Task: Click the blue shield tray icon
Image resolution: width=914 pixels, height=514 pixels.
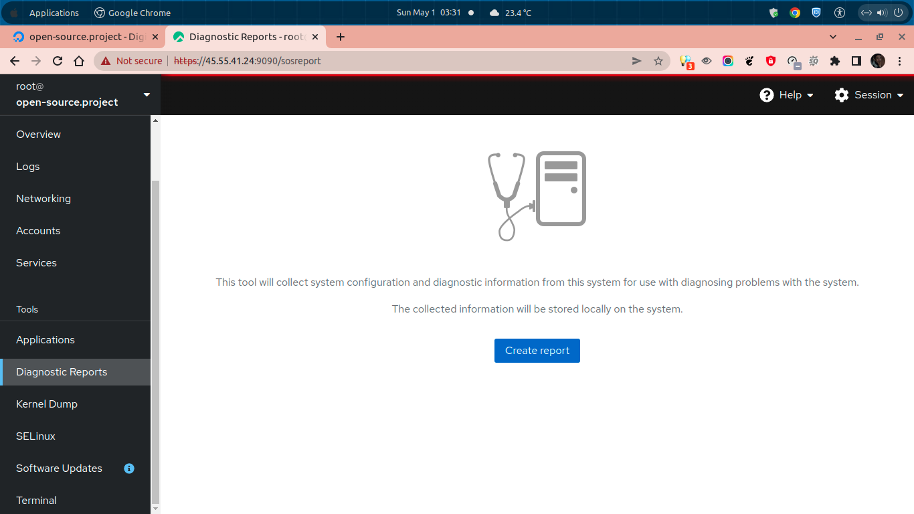Action: (x=816, y=13)
